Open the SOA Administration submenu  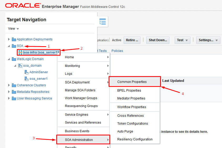pos(84,140)
